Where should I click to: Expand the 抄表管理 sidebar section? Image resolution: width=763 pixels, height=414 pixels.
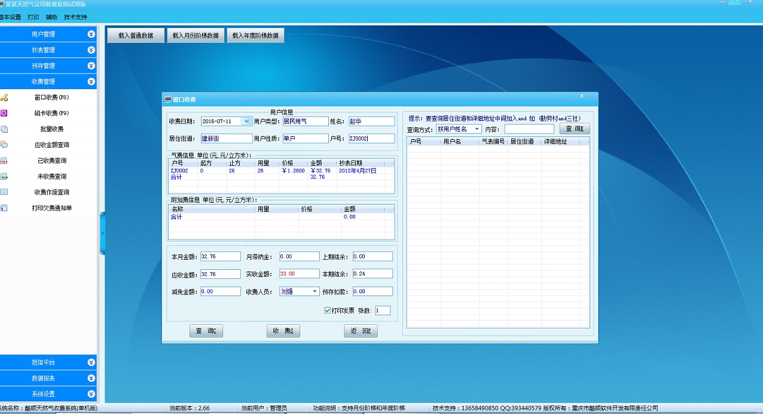(91, 50)
